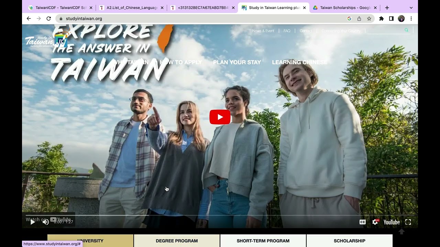Open the PLAN YOUR STAY menu

[x=237, y=62]
